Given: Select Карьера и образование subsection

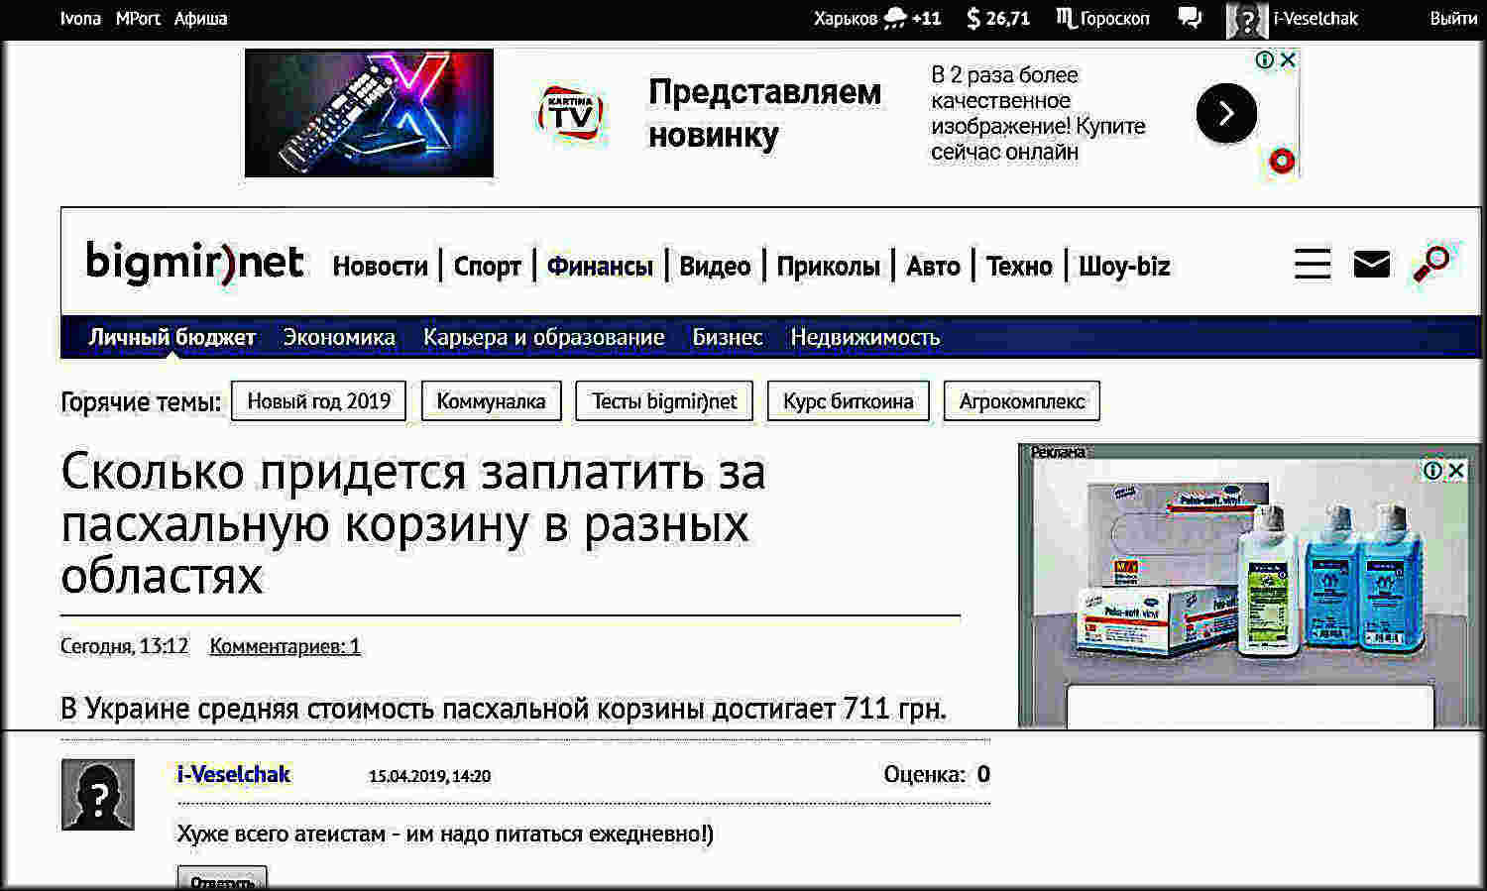Looking at the screenshot, I should 543,337.
